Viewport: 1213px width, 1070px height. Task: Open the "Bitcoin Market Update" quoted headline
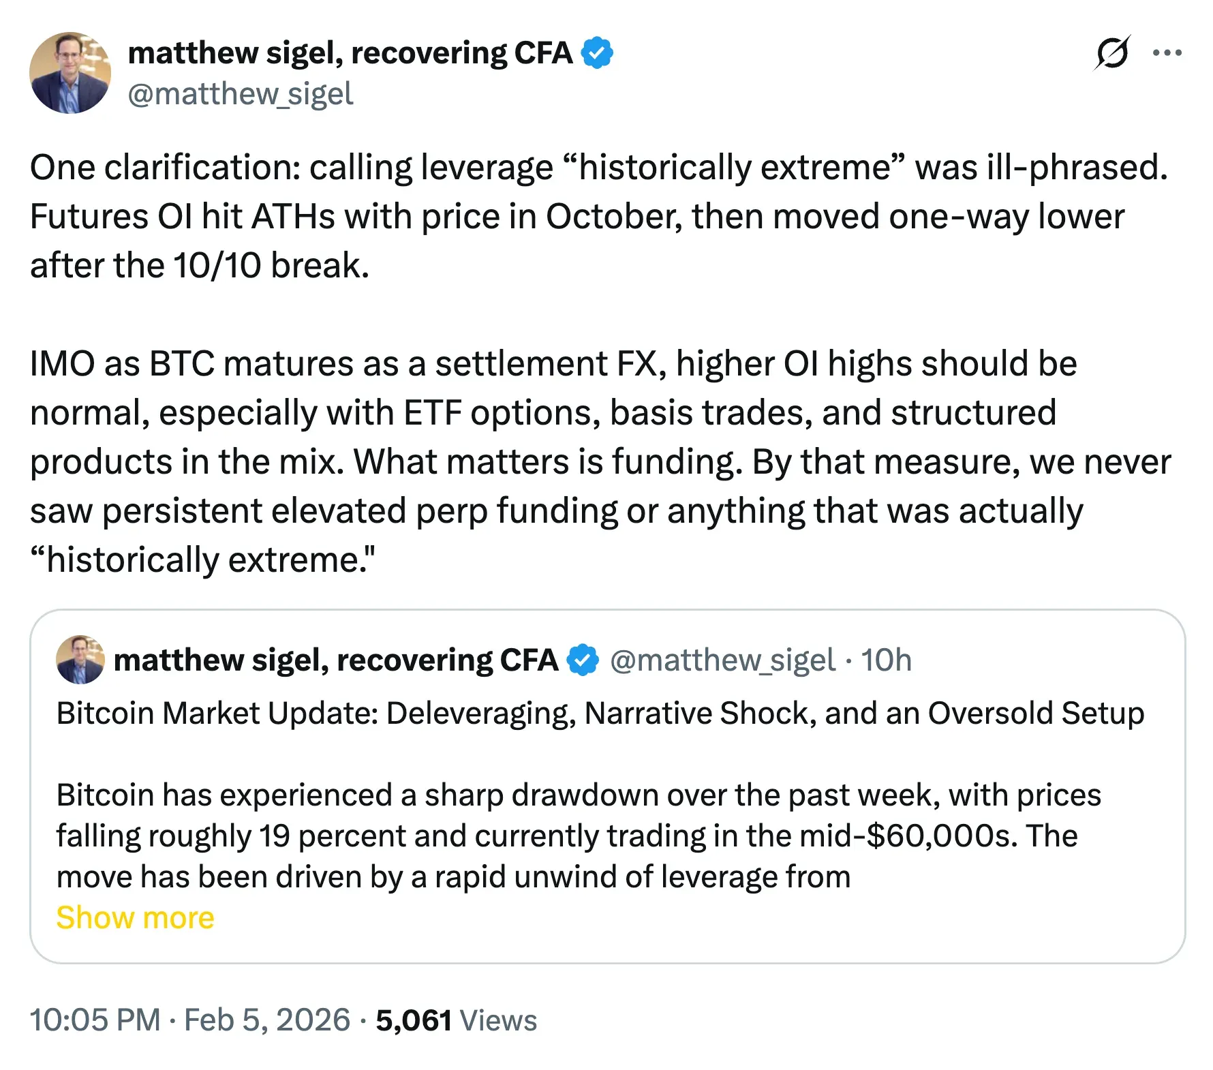point(600,714)
